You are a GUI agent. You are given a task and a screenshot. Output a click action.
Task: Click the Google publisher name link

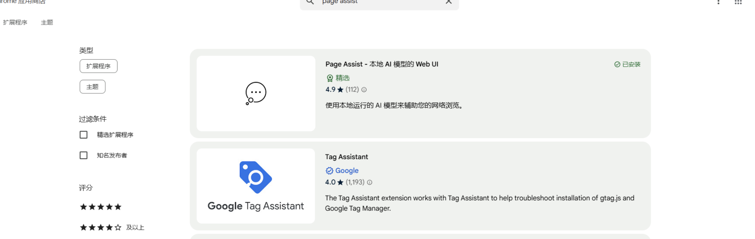pyautogui.click(x=347, y=171)
